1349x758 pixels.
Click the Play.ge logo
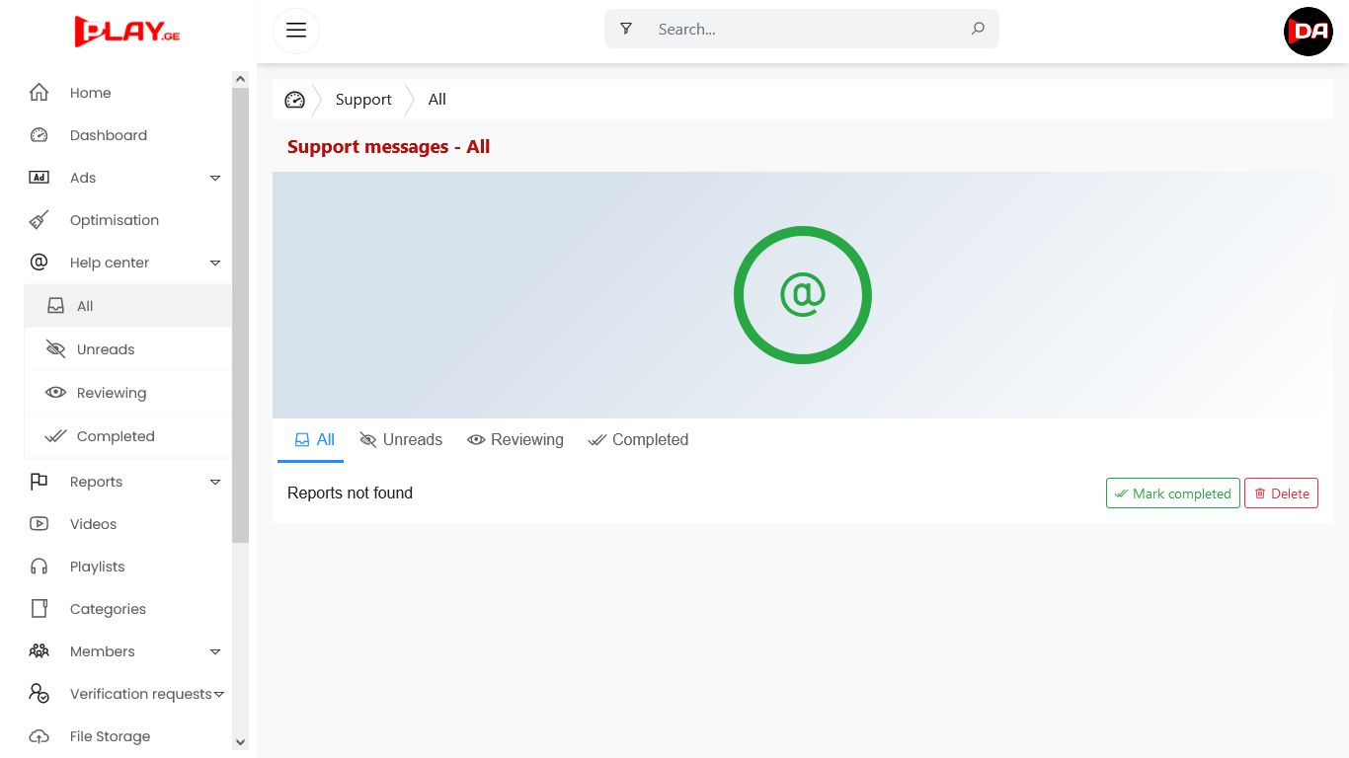[127, 31]
